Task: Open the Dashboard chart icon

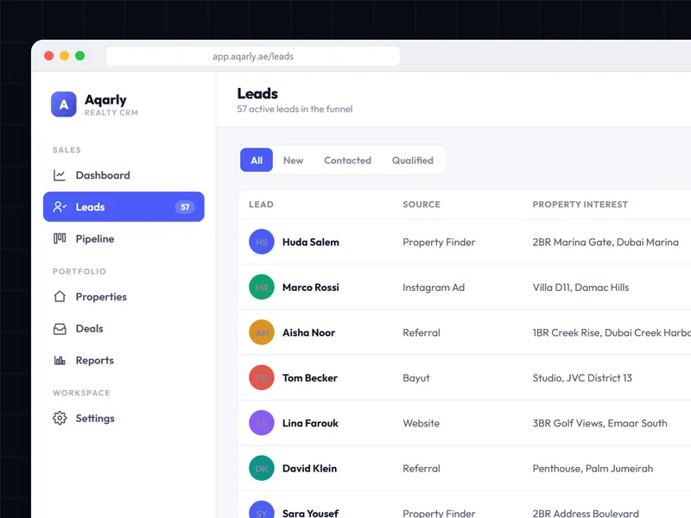Action: 60,175
